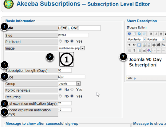The height and width of the screenshot is (127, 166).
Task: Click the Toggle Editor link
Action: [x=137, y=28]
